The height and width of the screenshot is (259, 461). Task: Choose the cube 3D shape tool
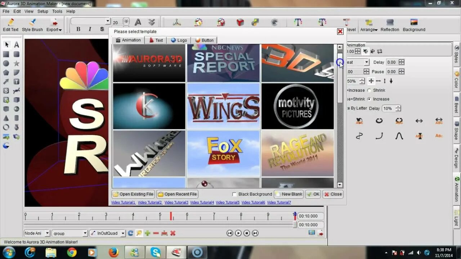point(17,100)
